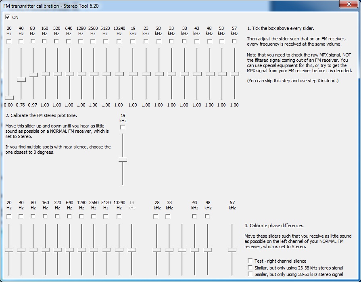Click the greyed-out 19 kHz phase slider handle

(x=131, y=250)
